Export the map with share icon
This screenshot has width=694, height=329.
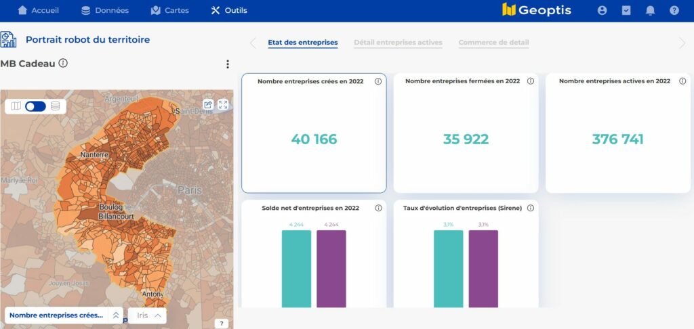[x=208, y=105]
